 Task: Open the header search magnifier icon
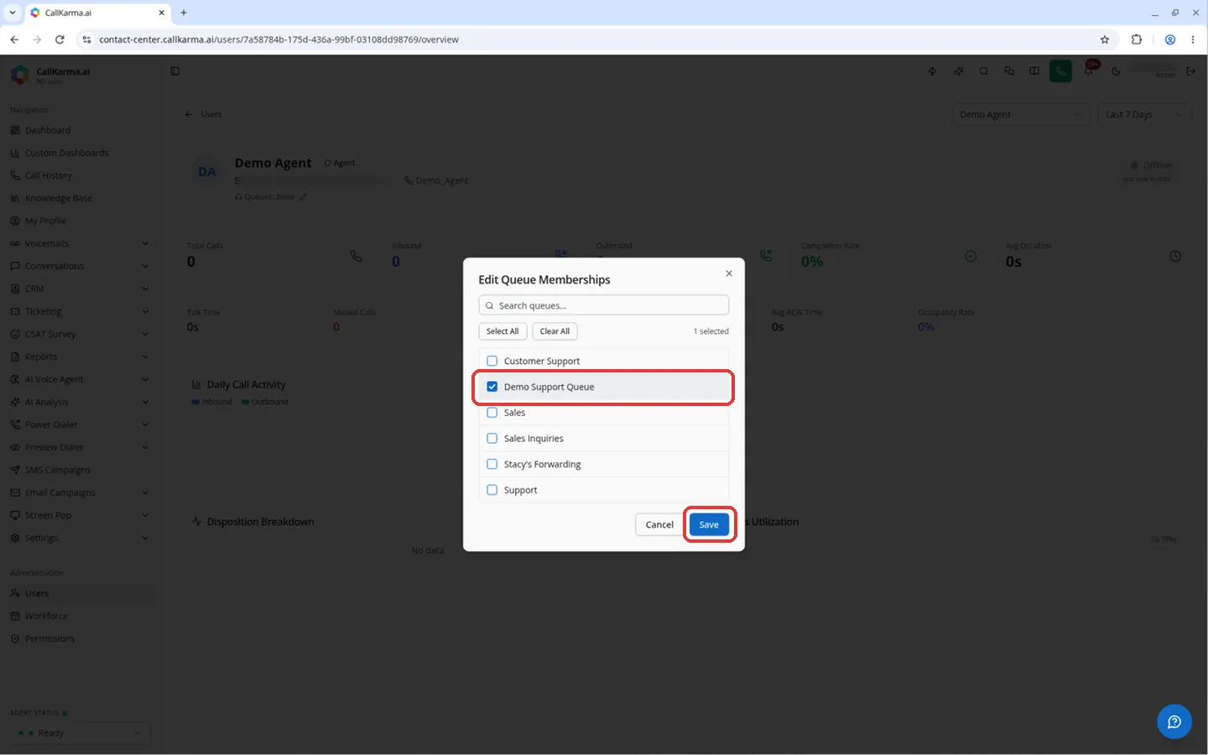tap(983, 71)
